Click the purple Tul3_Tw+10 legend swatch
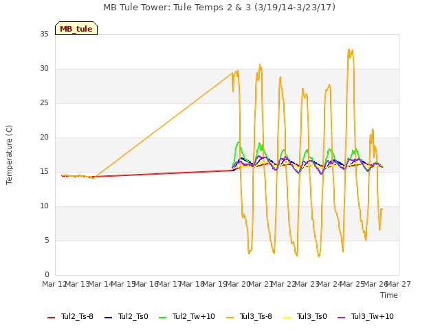This screenshot has width=440, height=330. (x=342, y=318)
